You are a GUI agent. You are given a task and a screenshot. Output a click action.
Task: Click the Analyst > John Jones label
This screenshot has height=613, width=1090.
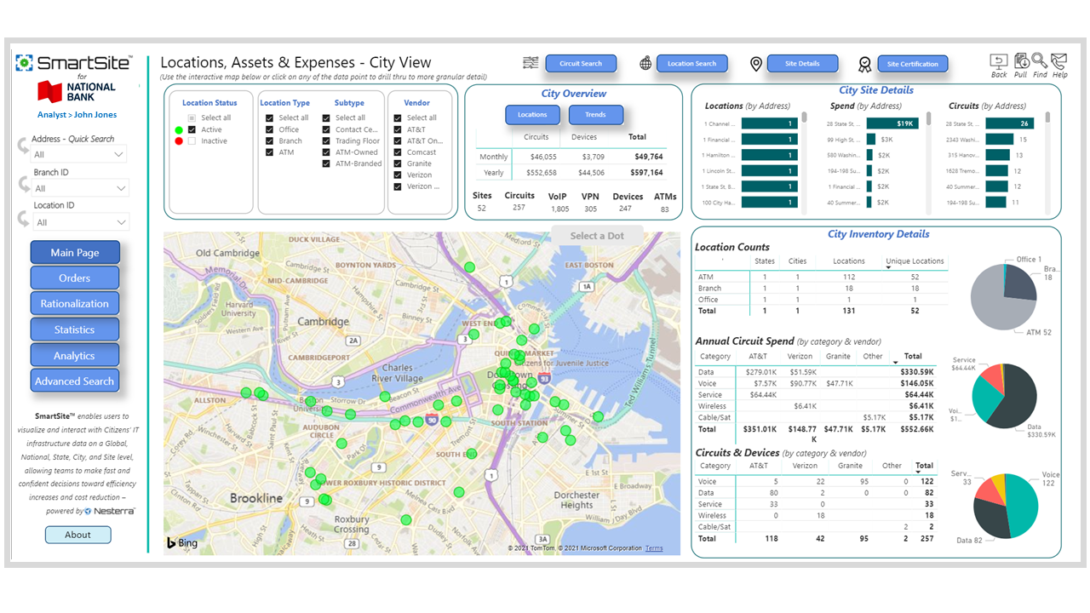[77, 115]
